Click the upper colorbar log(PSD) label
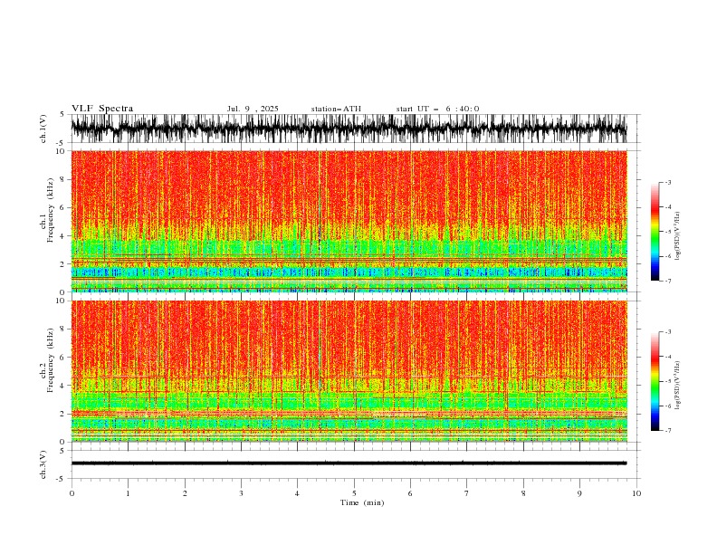The image size is (717, 554). coord(677,236)
